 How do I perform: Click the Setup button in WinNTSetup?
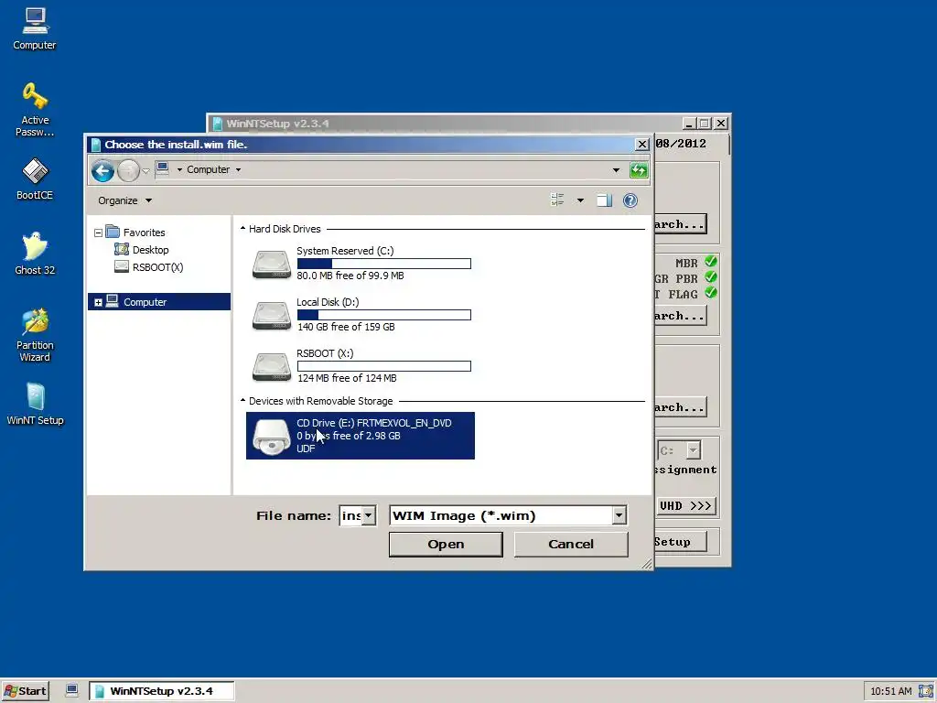(680, 542)
